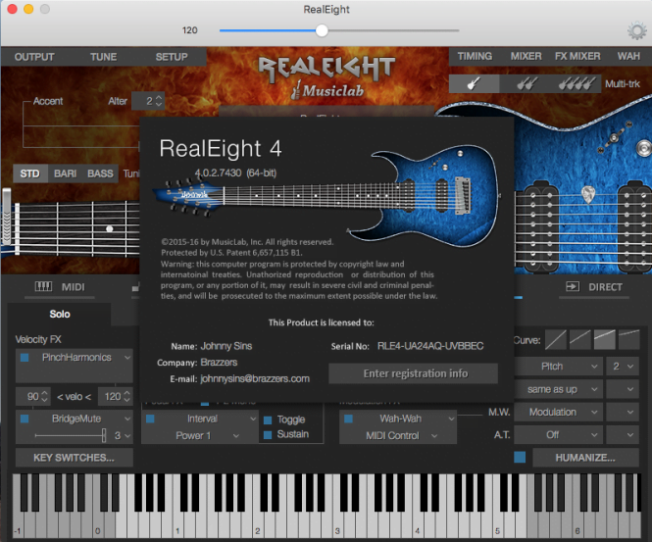Screen dimensions: 652x542
Task: Enable the Toggle checkbox
Action: 268,419
